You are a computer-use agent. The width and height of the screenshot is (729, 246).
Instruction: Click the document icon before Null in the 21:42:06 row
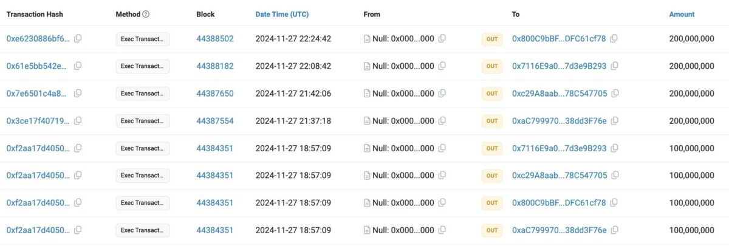click(367, 94)
